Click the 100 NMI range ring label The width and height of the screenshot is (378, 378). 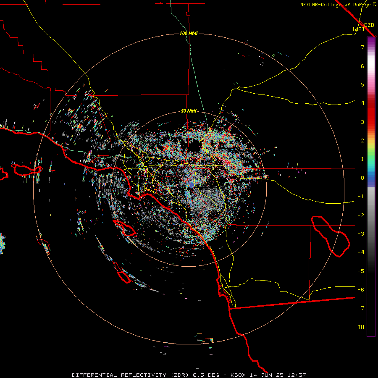pyautogui.click(x=189, y=33)
